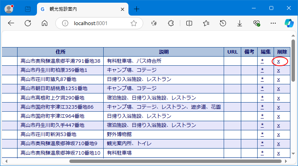Viewport: 298px width, 166px height.
Task: Delete the 宇津江964番地 row
Action: pos(279,116)
